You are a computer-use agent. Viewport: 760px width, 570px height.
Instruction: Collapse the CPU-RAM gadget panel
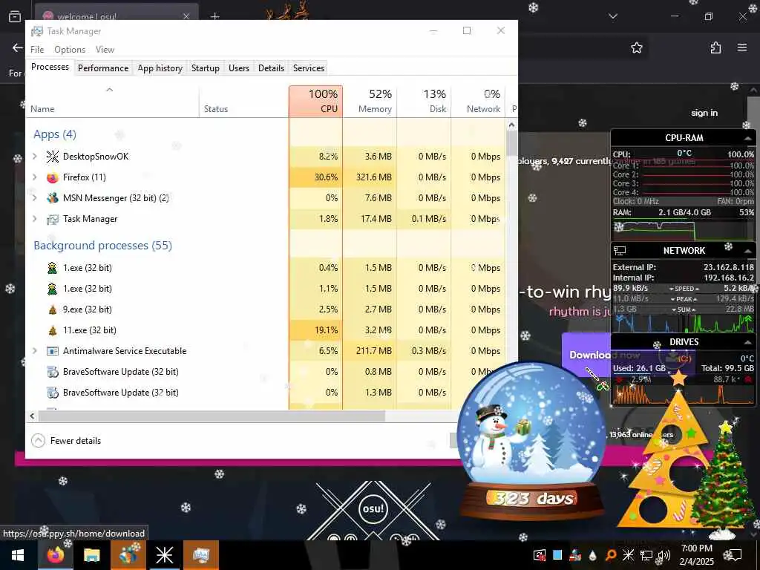[x=748, y=138]
